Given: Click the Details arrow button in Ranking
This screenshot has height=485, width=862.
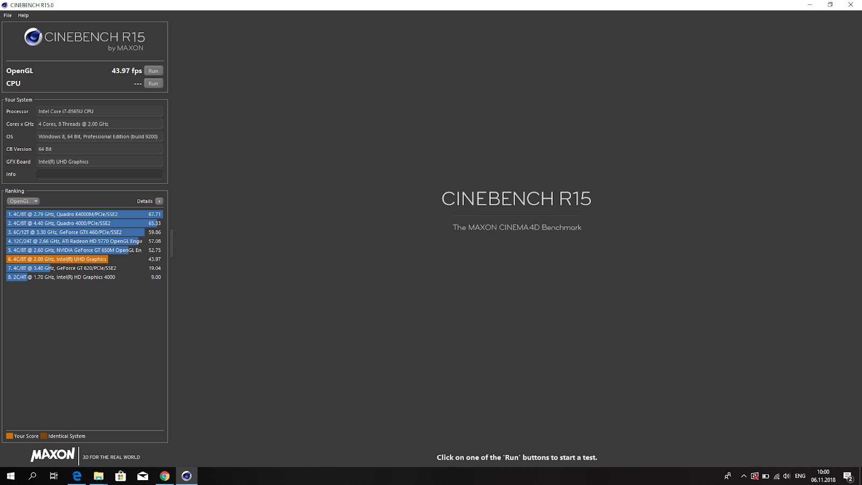Looking at the screenshot, I should pos(159,201).
